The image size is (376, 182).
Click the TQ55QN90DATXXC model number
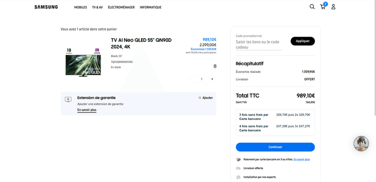click(122, 62)
